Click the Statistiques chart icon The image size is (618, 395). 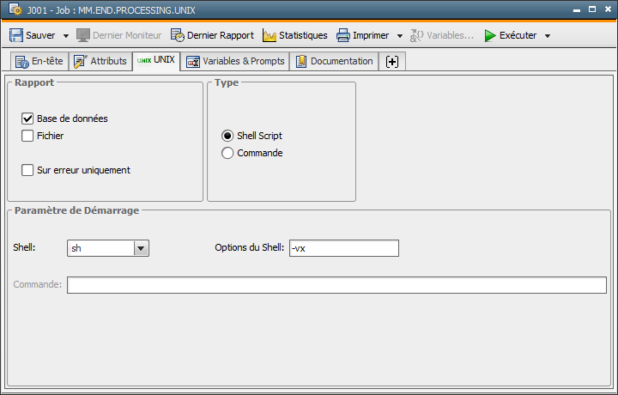[x=270, y=35]
